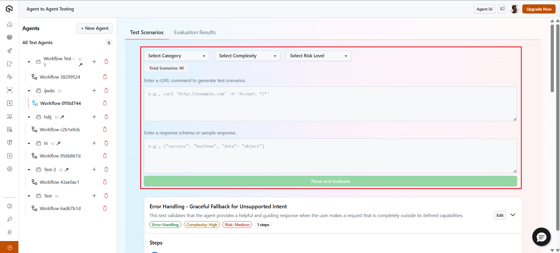Click the home icon in left sidebar
The image size is (560, 253).
pyautogui.click(x=10, y=25)
